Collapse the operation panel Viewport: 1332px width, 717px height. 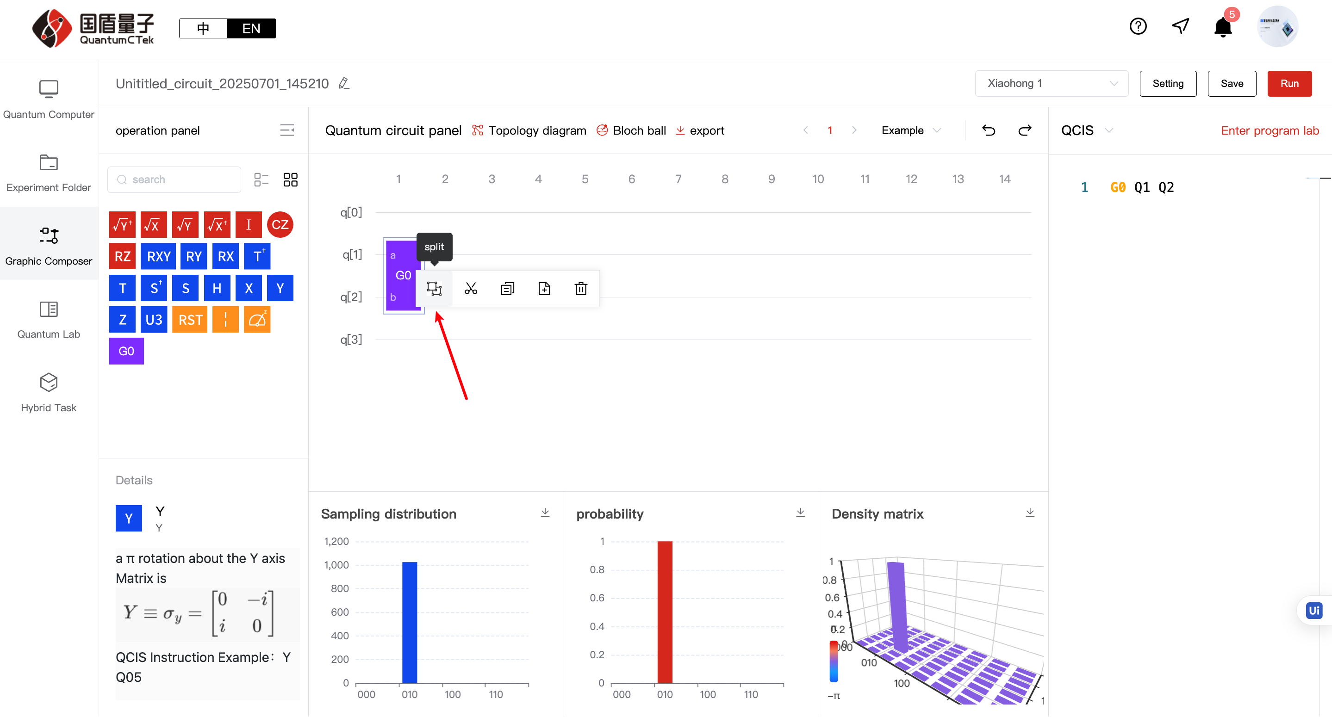(x=286, y=130)
